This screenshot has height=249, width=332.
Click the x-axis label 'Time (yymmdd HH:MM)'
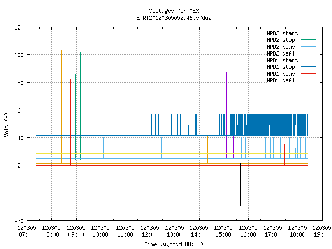click(x=174, y=244)
